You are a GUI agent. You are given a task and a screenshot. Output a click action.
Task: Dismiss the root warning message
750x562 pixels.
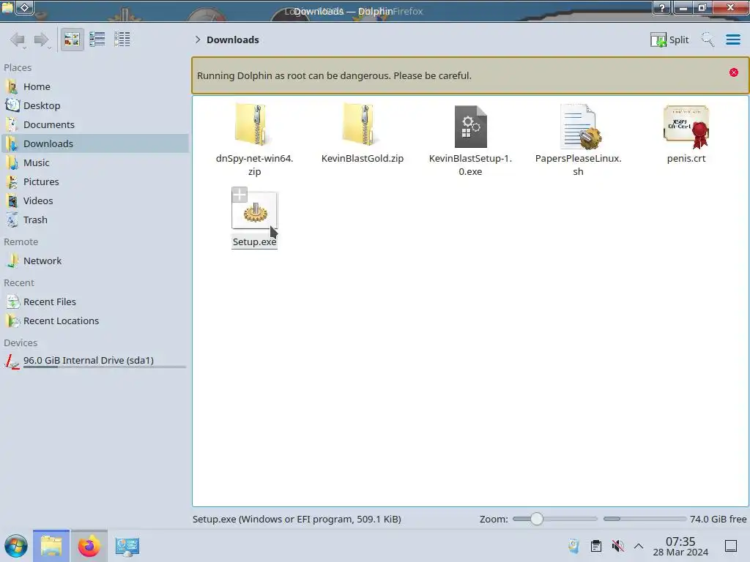(x=734, y=72)
